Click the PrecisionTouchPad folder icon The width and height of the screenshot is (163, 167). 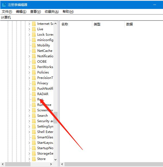pyautogui.click(x=34, y=78)
